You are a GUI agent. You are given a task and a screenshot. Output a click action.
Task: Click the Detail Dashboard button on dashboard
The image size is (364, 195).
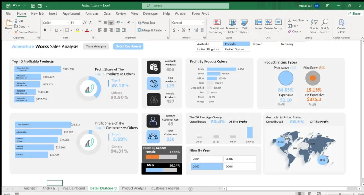pyautogui.click(x=128, y=46)
